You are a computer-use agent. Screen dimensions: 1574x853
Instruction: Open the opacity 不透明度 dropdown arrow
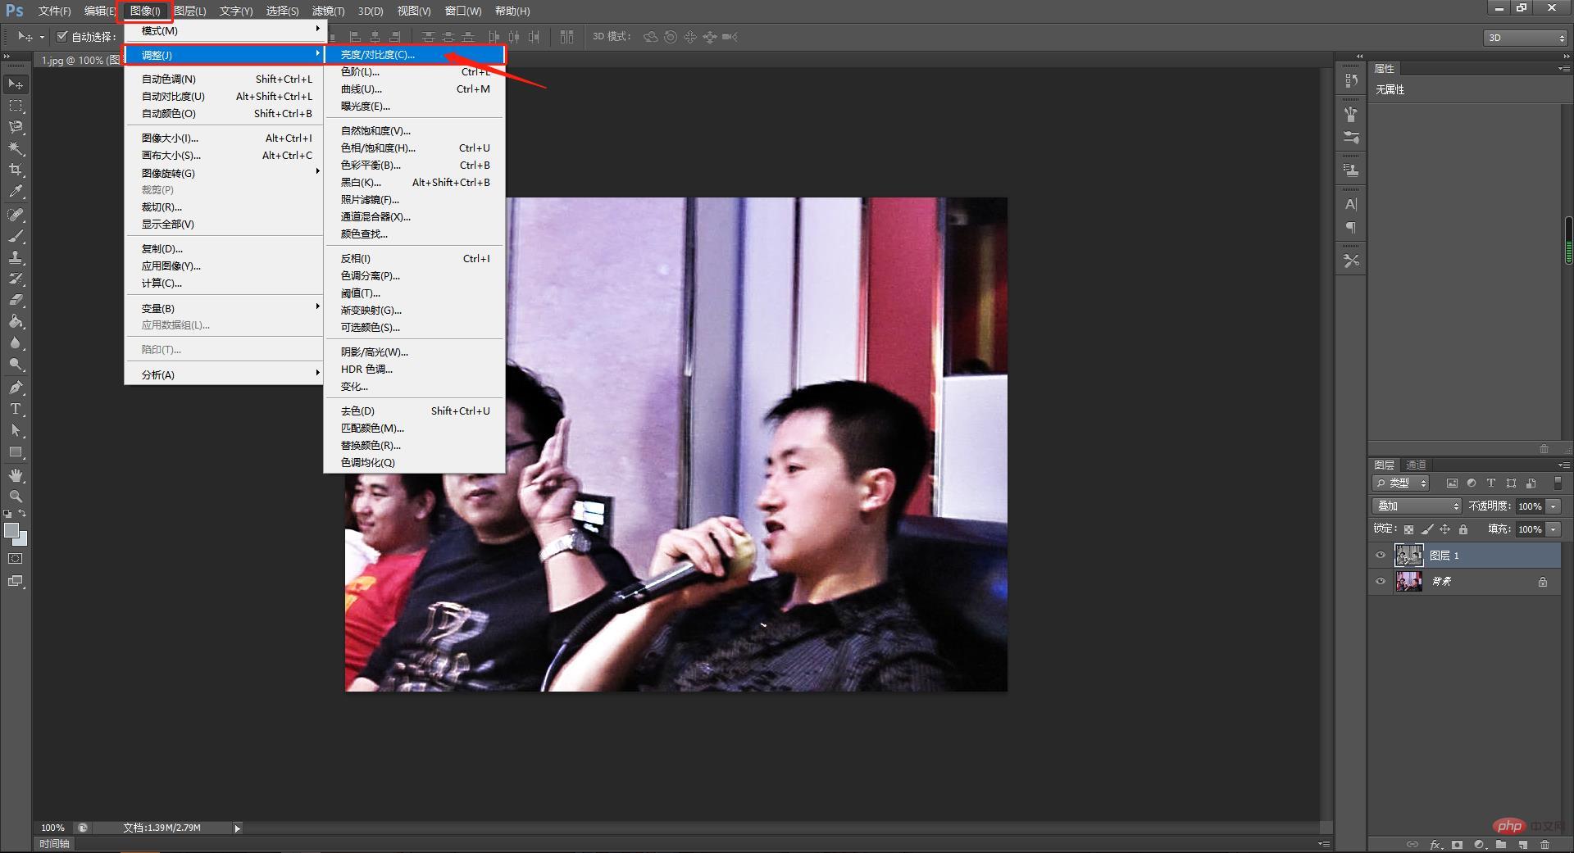pos(1554,506)
